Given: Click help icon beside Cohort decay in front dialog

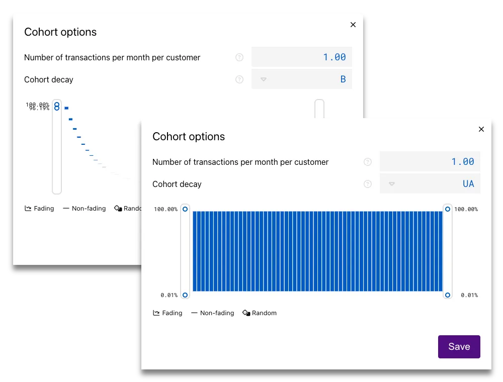Looking at the screenshot, I should (368, 184).
